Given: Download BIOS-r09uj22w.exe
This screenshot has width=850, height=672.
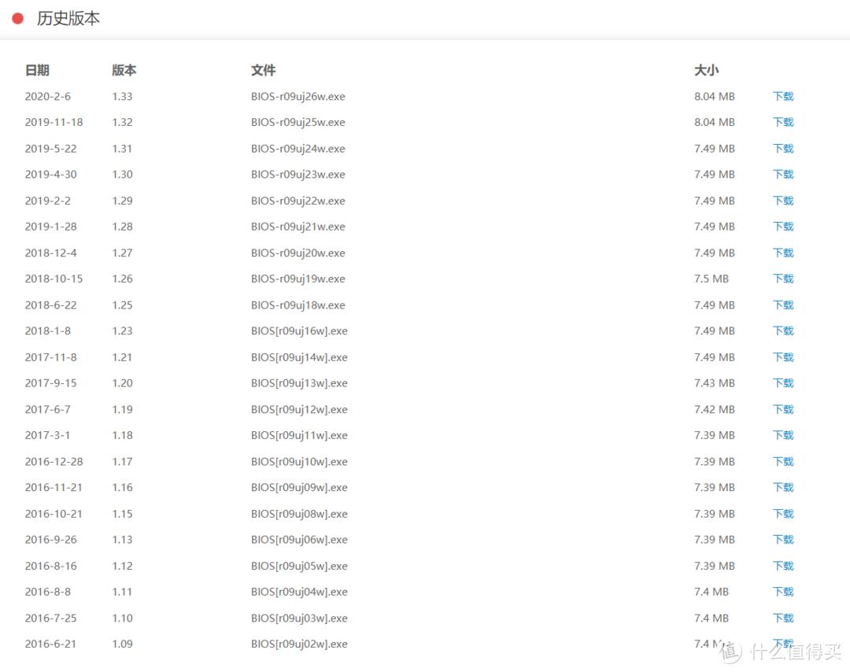Looking at the screenshot, I should [783, 201].
